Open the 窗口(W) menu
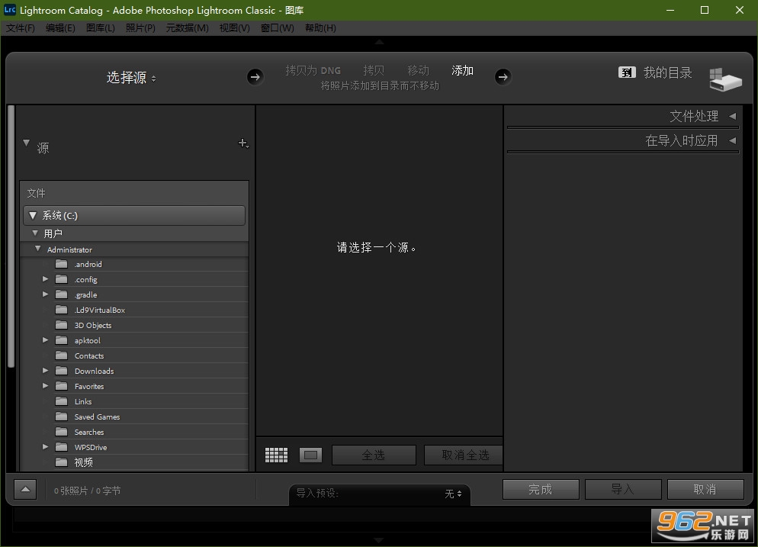This screenshot has height=547, width=758. pyautogui.click(x=277, y=28)
